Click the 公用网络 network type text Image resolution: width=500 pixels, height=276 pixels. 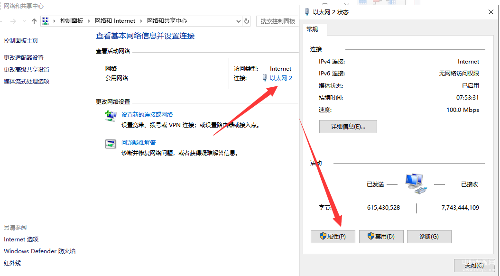(117, 78)
